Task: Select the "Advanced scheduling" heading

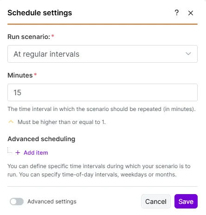Action: click(x=41, y=139)
